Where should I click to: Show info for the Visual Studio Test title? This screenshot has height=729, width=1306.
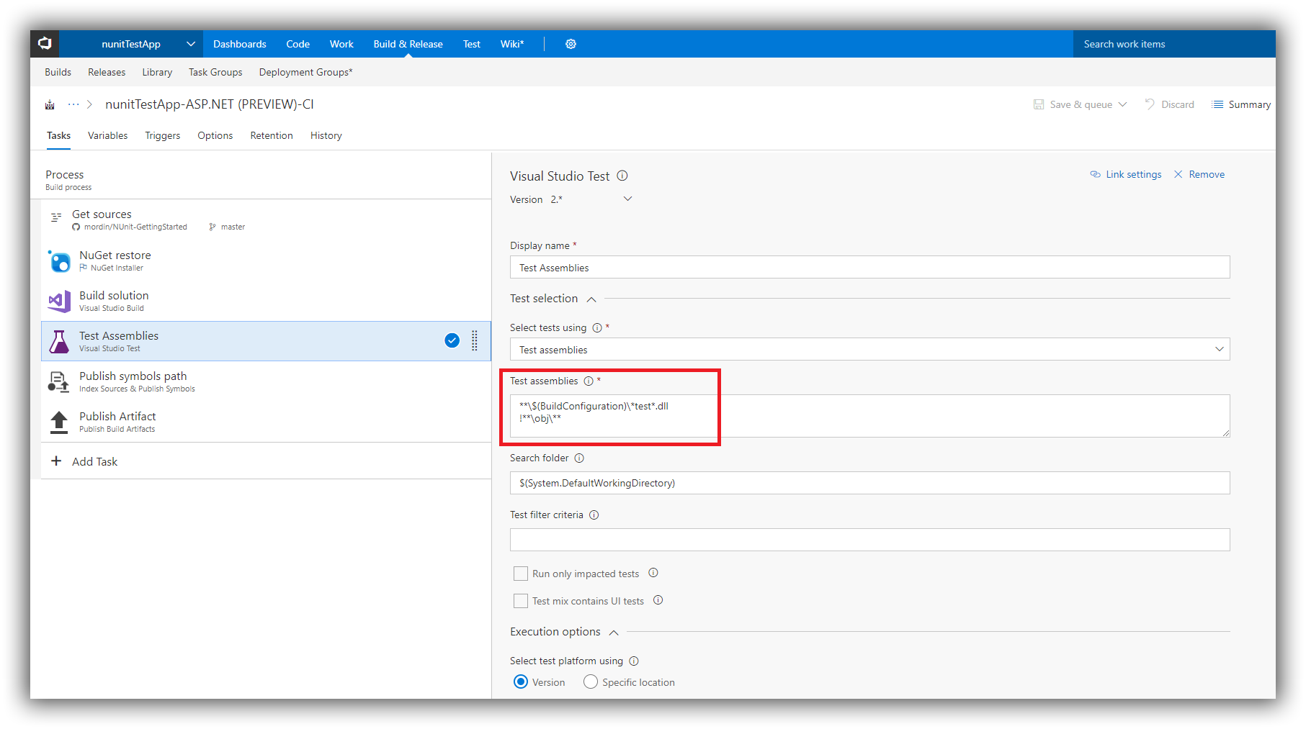(622, 176)
